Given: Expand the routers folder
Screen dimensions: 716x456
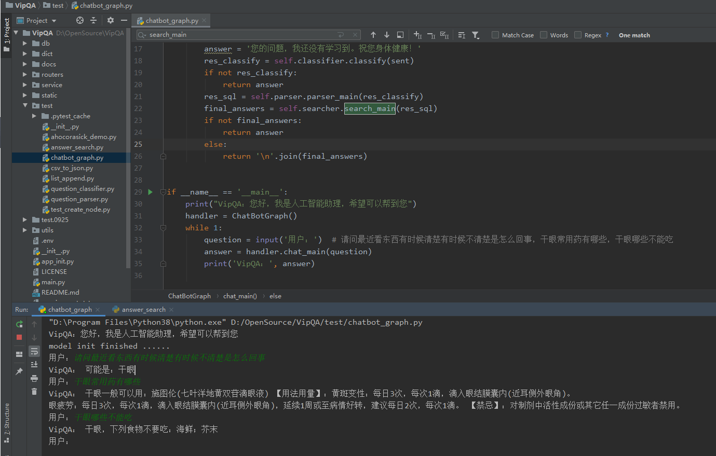Looking at the screenshot, I should tap(25, 75).
